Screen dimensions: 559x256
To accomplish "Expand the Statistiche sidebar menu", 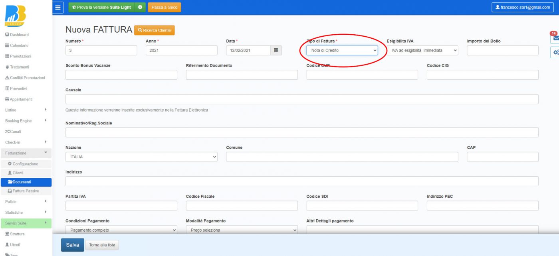I will tap(26, 213).
